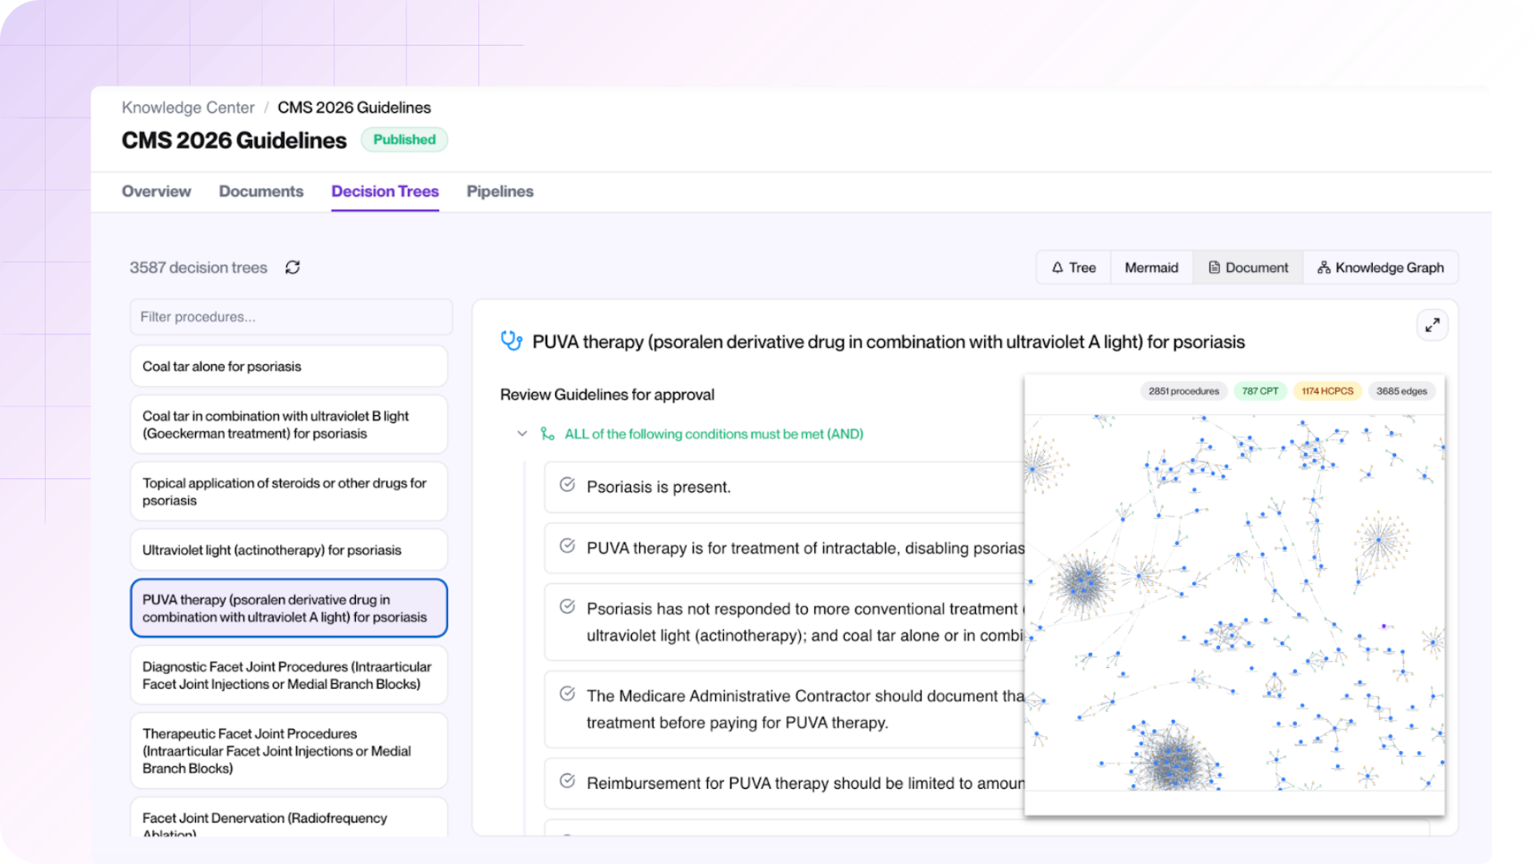Toggle check circle for intractable psoriasis condition
The image size is (1536, 864).
click(x=567, y=546)
